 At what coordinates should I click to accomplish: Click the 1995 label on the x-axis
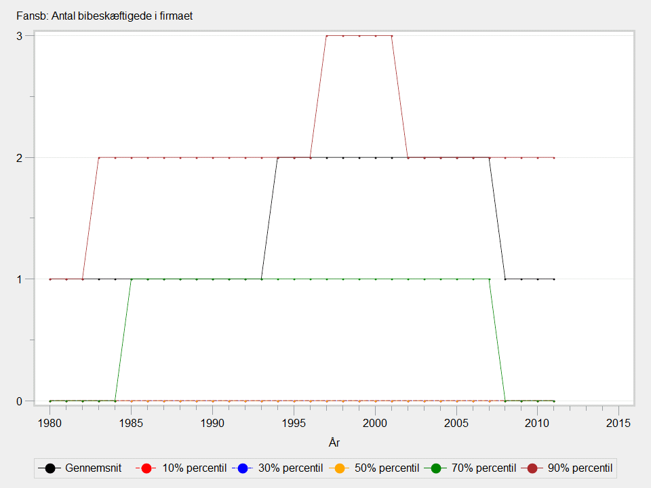(294, 423)
